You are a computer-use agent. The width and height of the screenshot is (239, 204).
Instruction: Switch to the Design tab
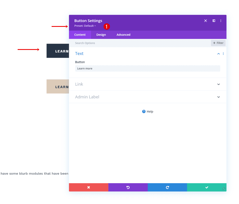(101, 34)
